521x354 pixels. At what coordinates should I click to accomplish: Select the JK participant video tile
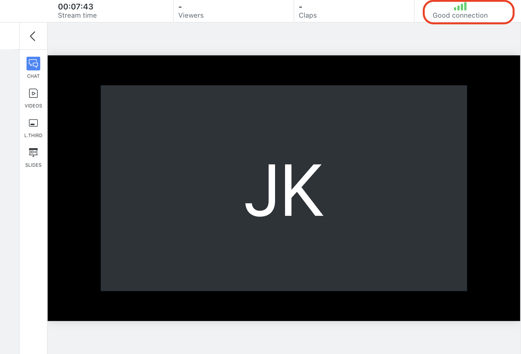pyautogui.click(x=284, y=188)
